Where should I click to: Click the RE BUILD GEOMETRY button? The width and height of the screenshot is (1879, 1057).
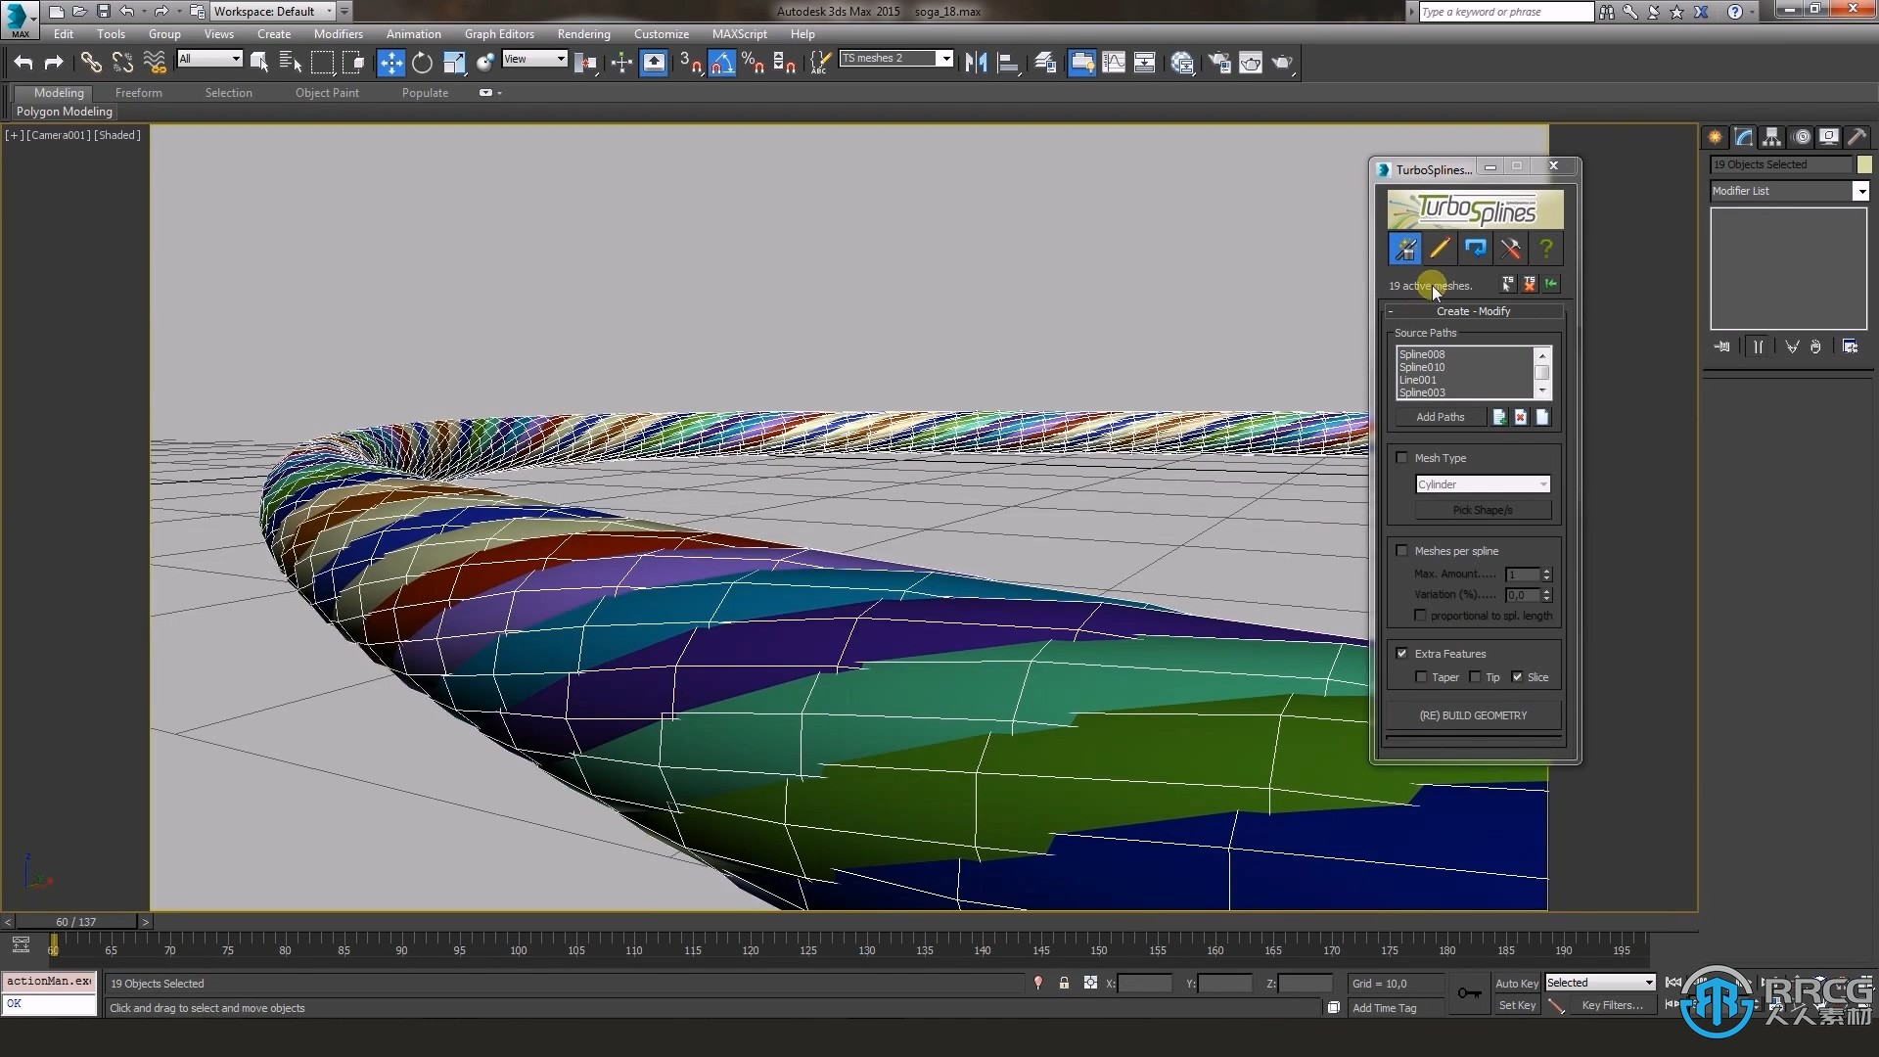(1473, 713)
